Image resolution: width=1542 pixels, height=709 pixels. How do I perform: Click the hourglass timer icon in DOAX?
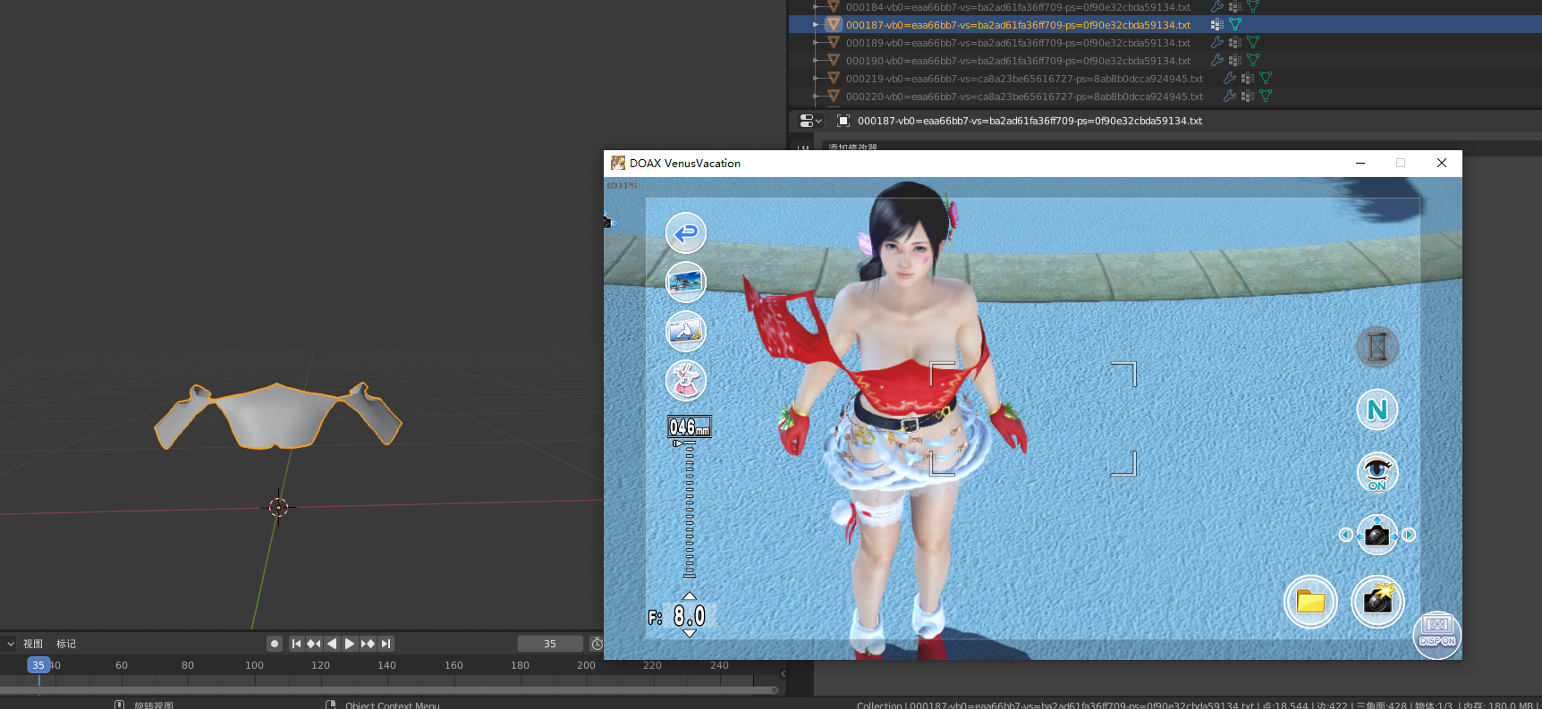(x=1377, y=347)
